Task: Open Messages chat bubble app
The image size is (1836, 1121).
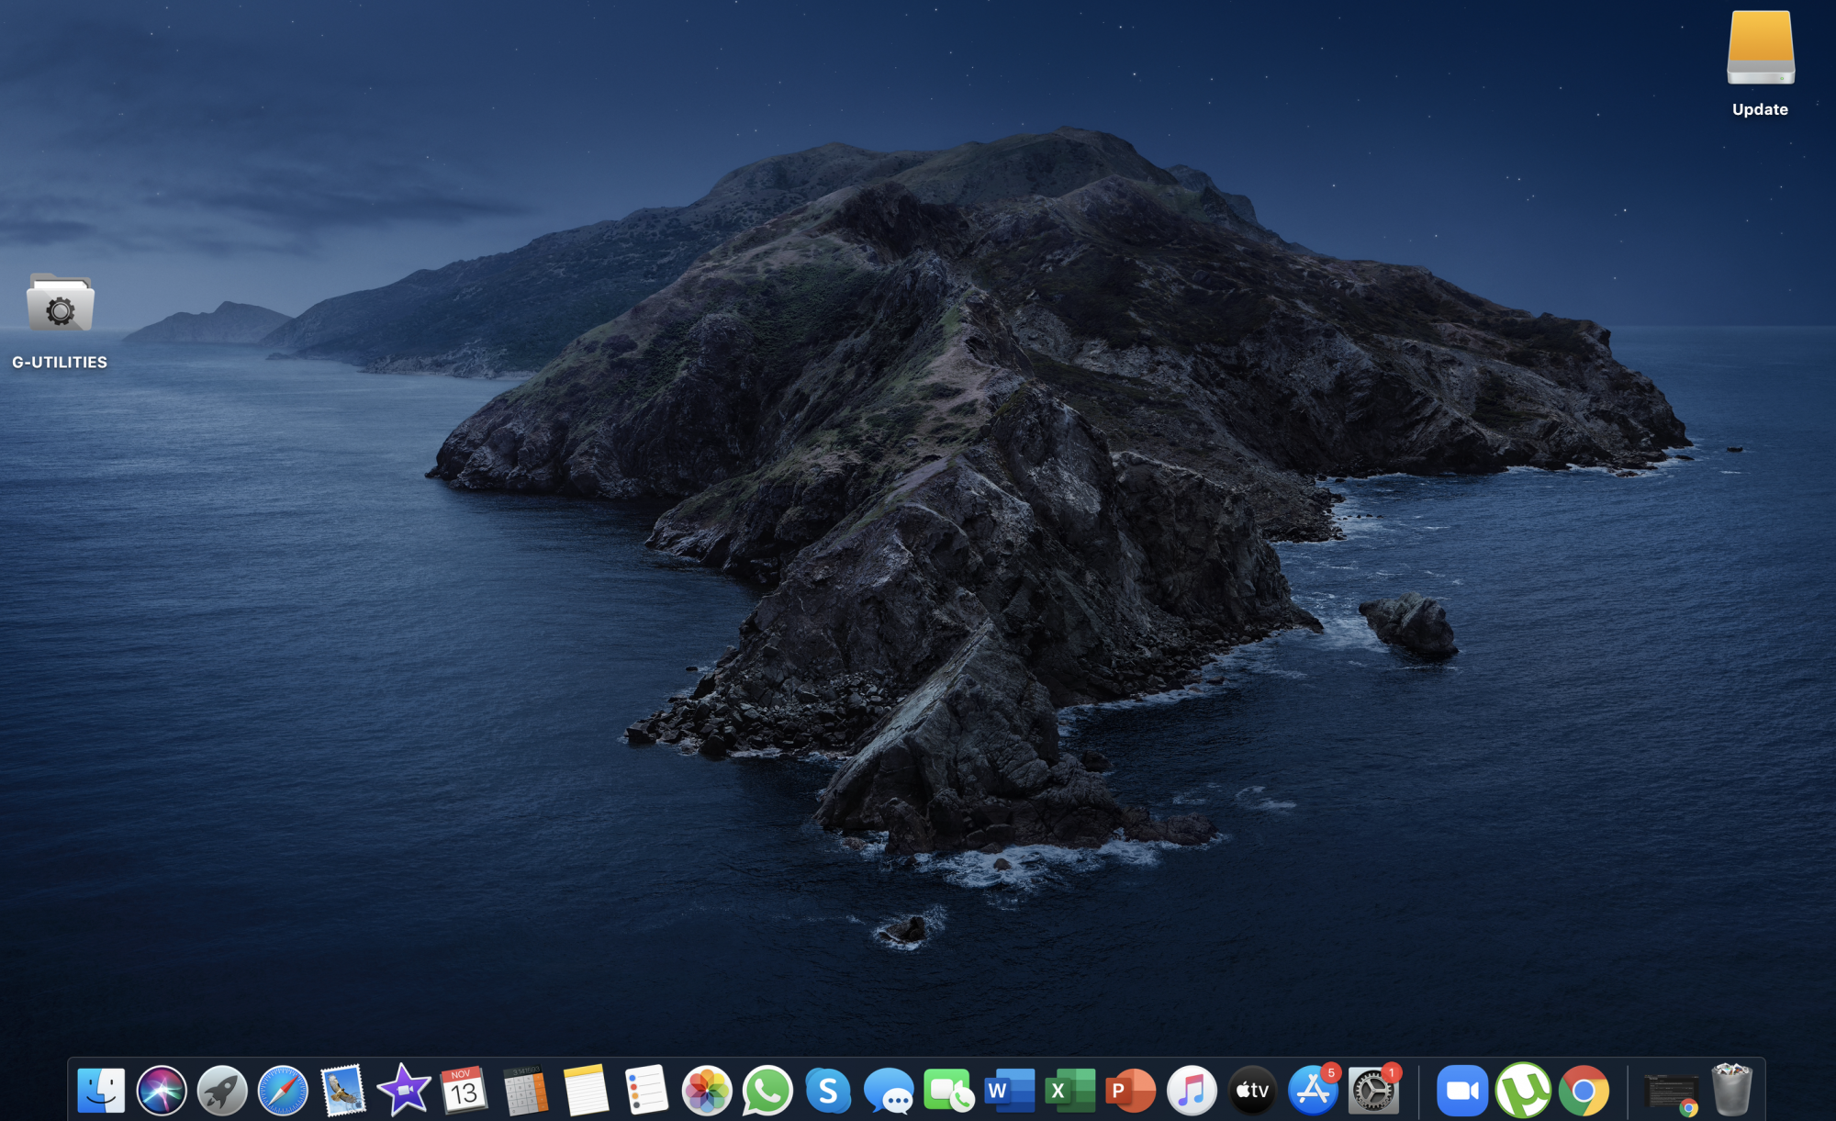Action: 889,1091
